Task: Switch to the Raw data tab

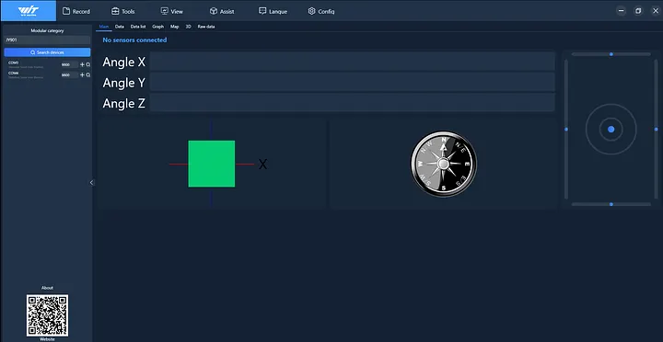Action: 206,27
